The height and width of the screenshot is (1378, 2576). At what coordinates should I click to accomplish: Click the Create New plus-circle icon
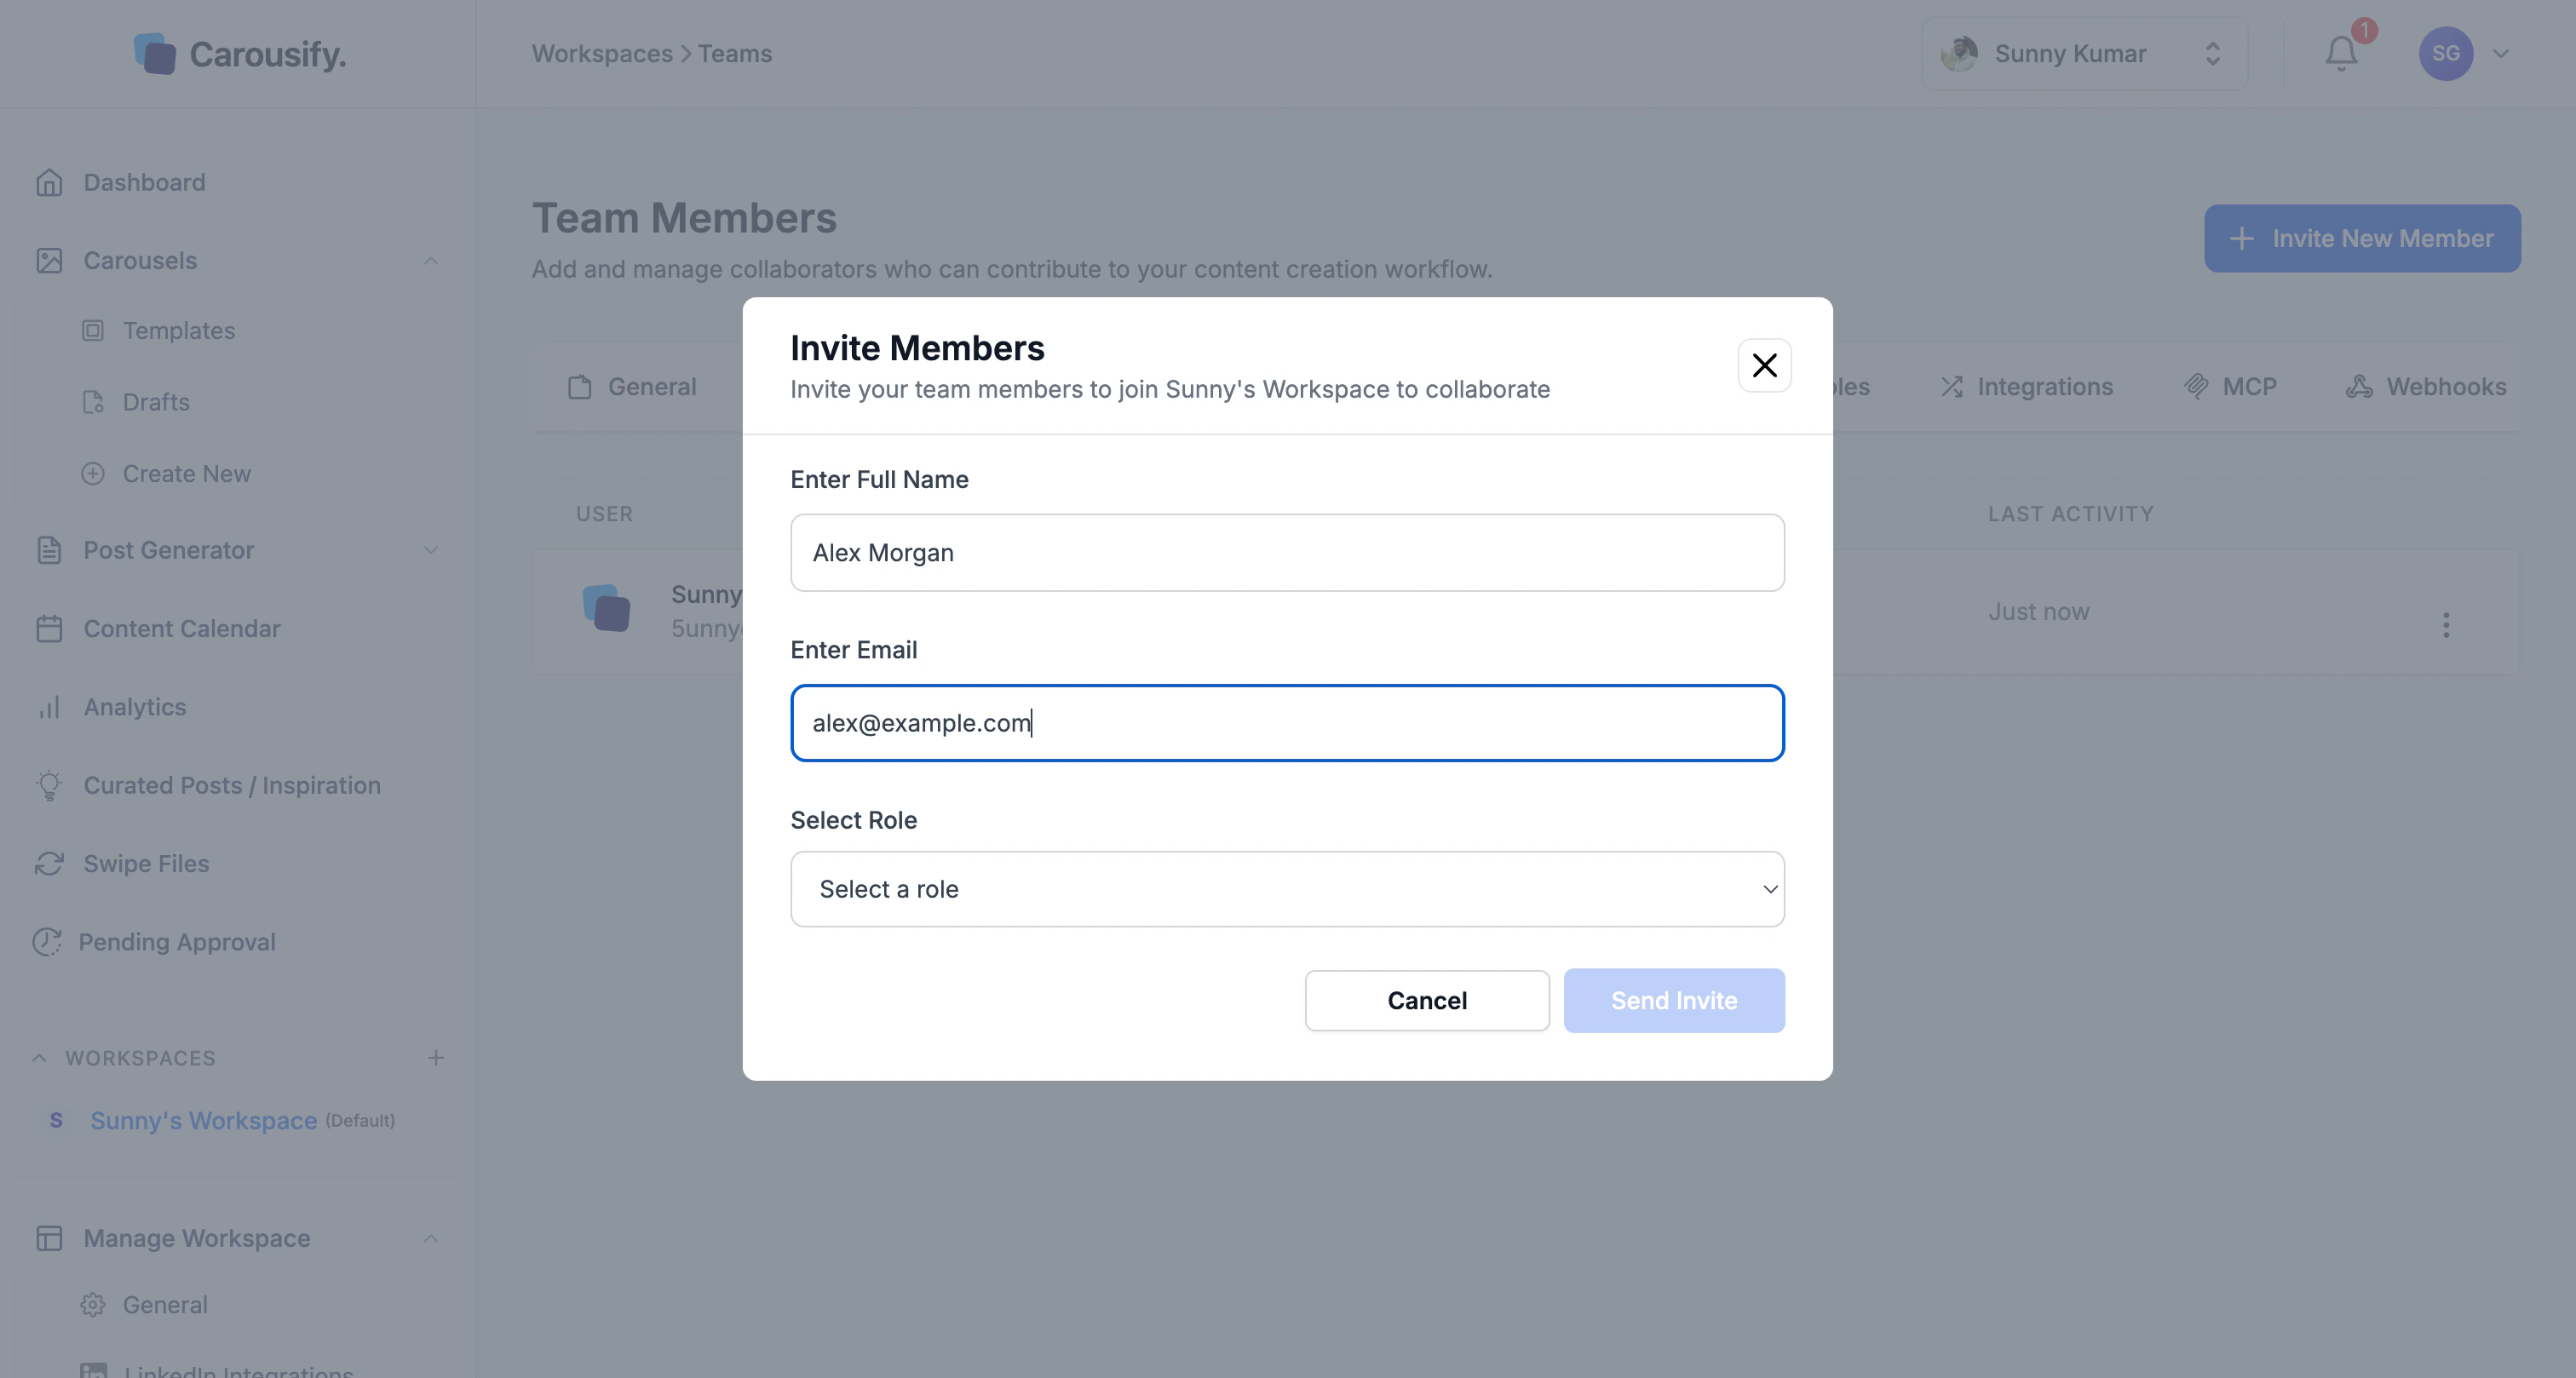[x=93, y=473]
